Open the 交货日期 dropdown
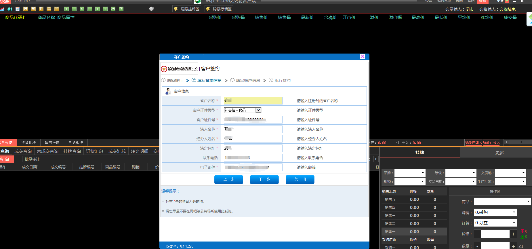Viewport: 532px width, 249px height. tap(461, 182)
